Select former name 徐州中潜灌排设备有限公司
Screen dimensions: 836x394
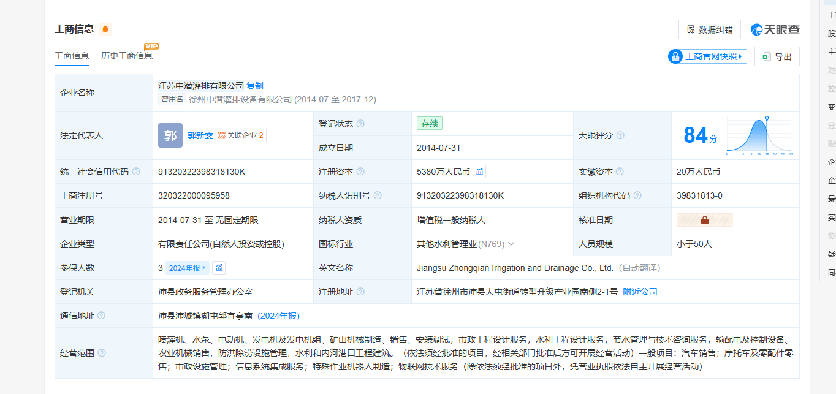(x=240, y=99)
